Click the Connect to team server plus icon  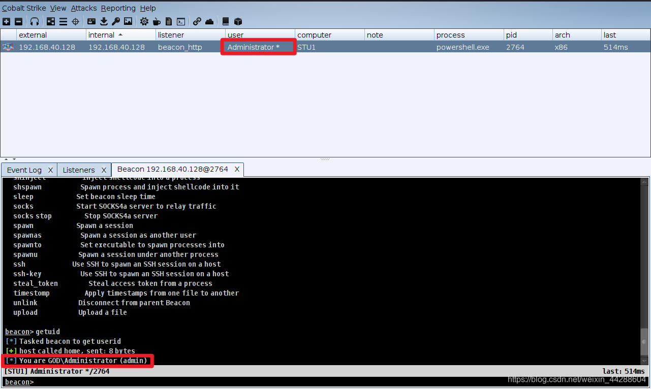coord(6,21)
